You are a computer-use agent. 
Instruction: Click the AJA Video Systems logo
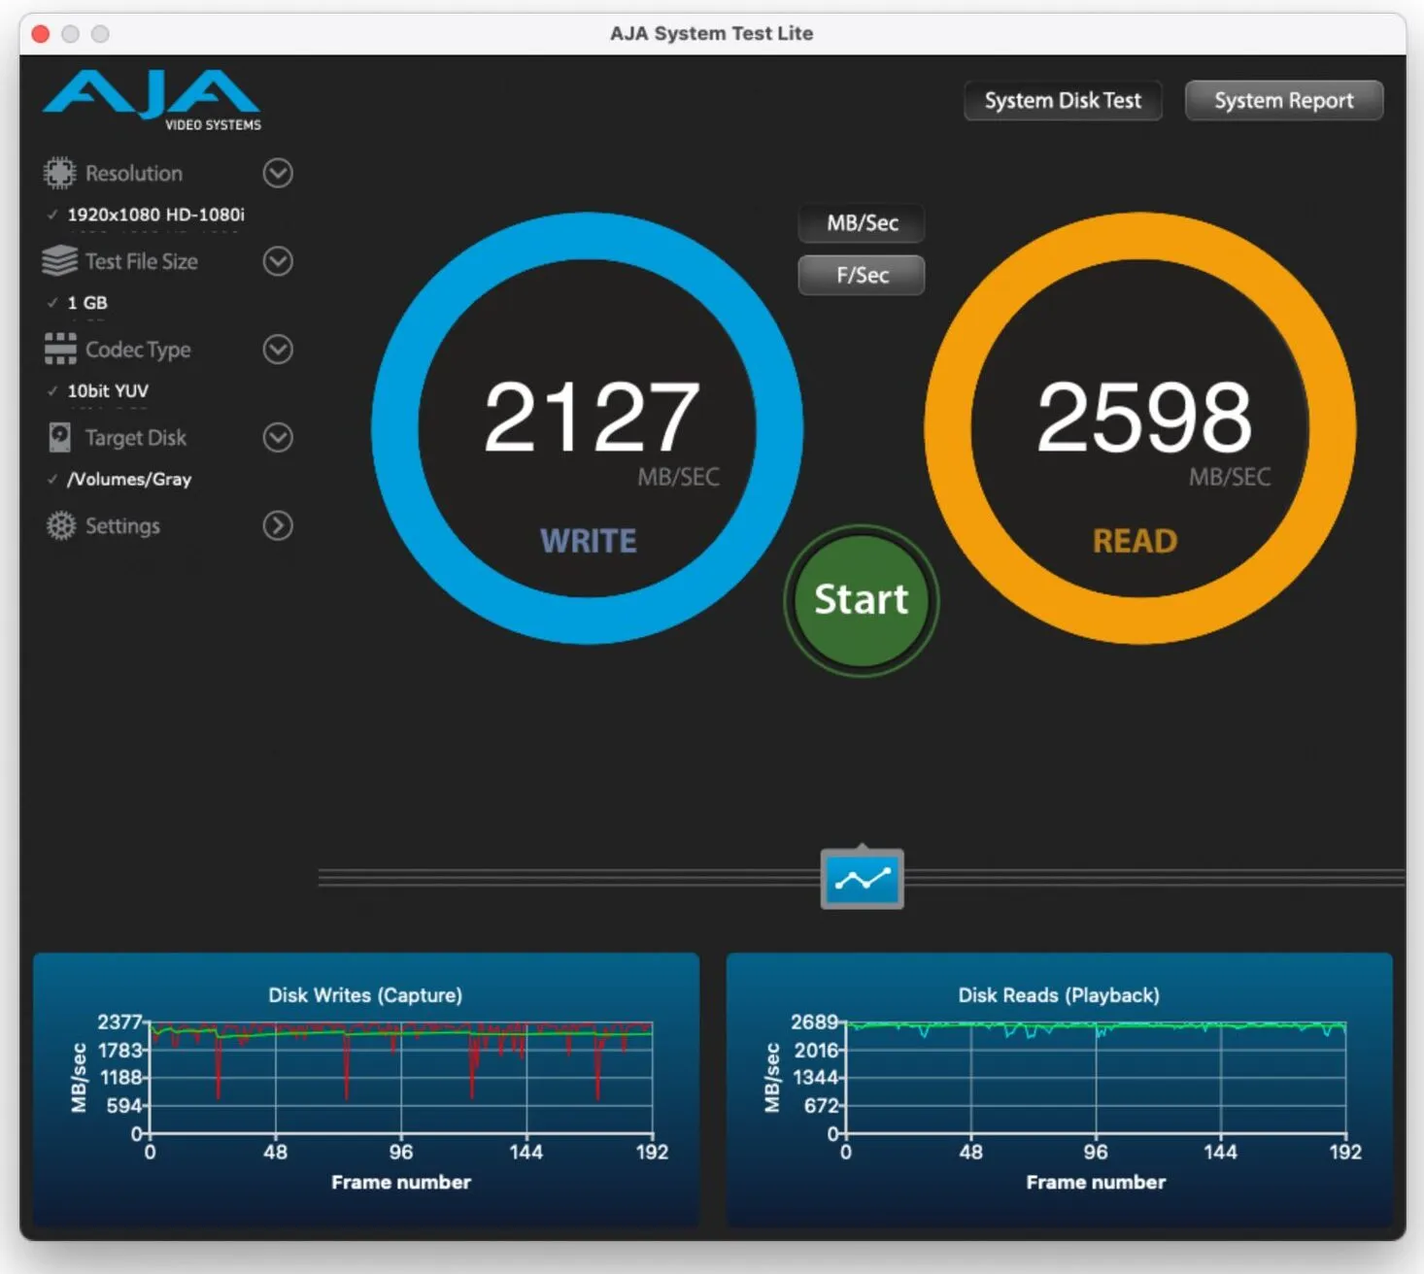coord(152,99)
